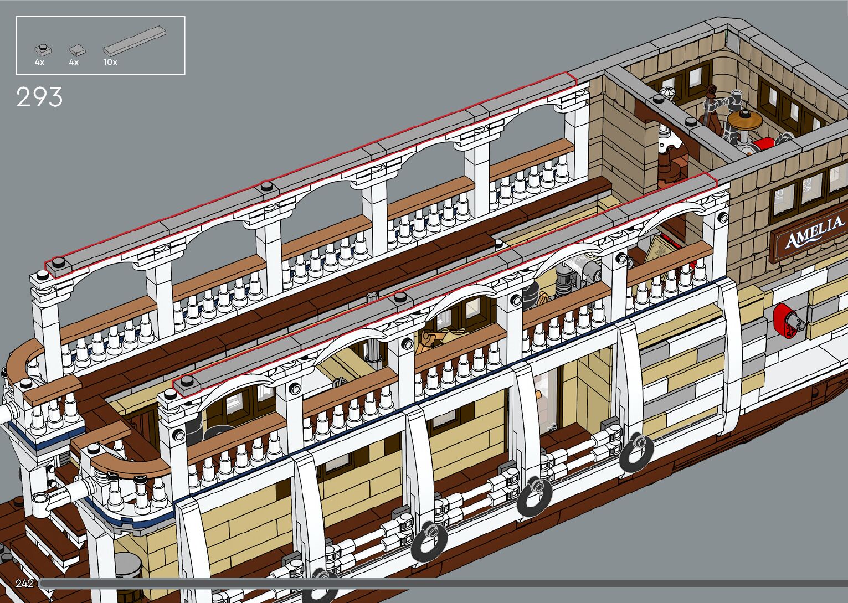The width and height of the screenshot is (848, 603).
Task: Click the round 1x1 plate part icon
Action: (42, 49)
